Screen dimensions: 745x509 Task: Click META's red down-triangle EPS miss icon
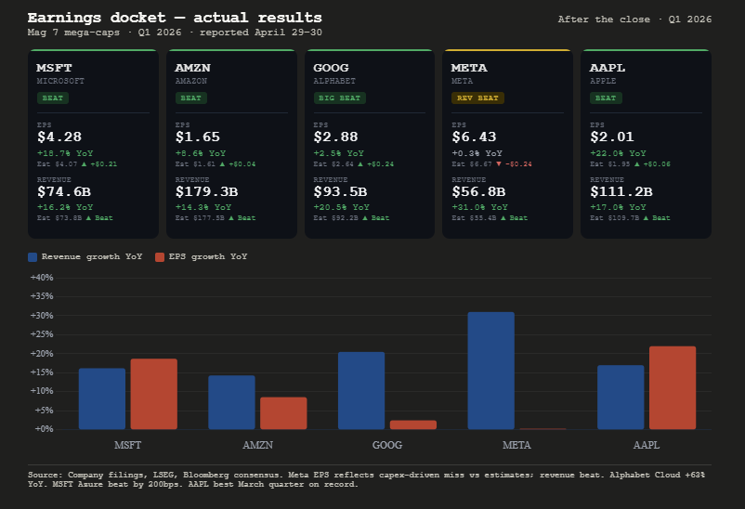(x=499, y=164)
